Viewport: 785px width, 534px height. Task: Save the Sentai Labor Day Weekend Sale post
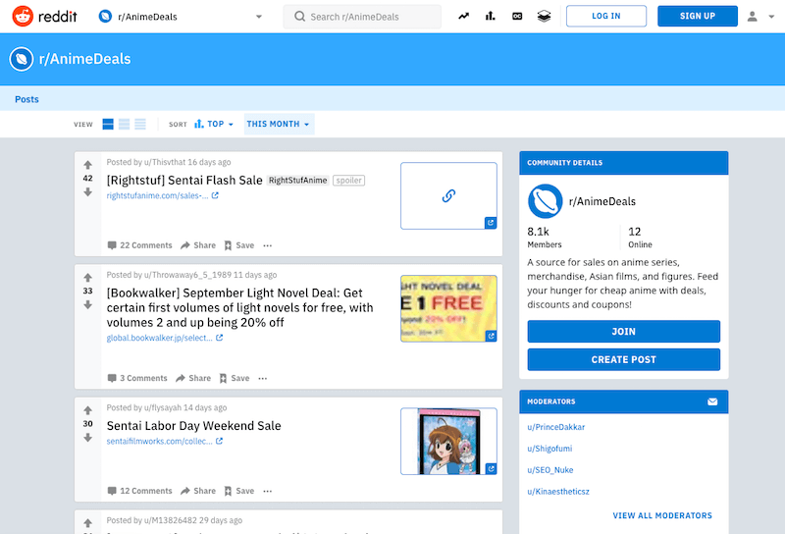pos(239,491)
